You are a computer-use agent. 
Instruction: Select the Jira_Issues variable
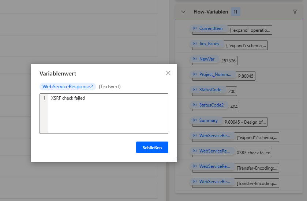coord(207,44)
